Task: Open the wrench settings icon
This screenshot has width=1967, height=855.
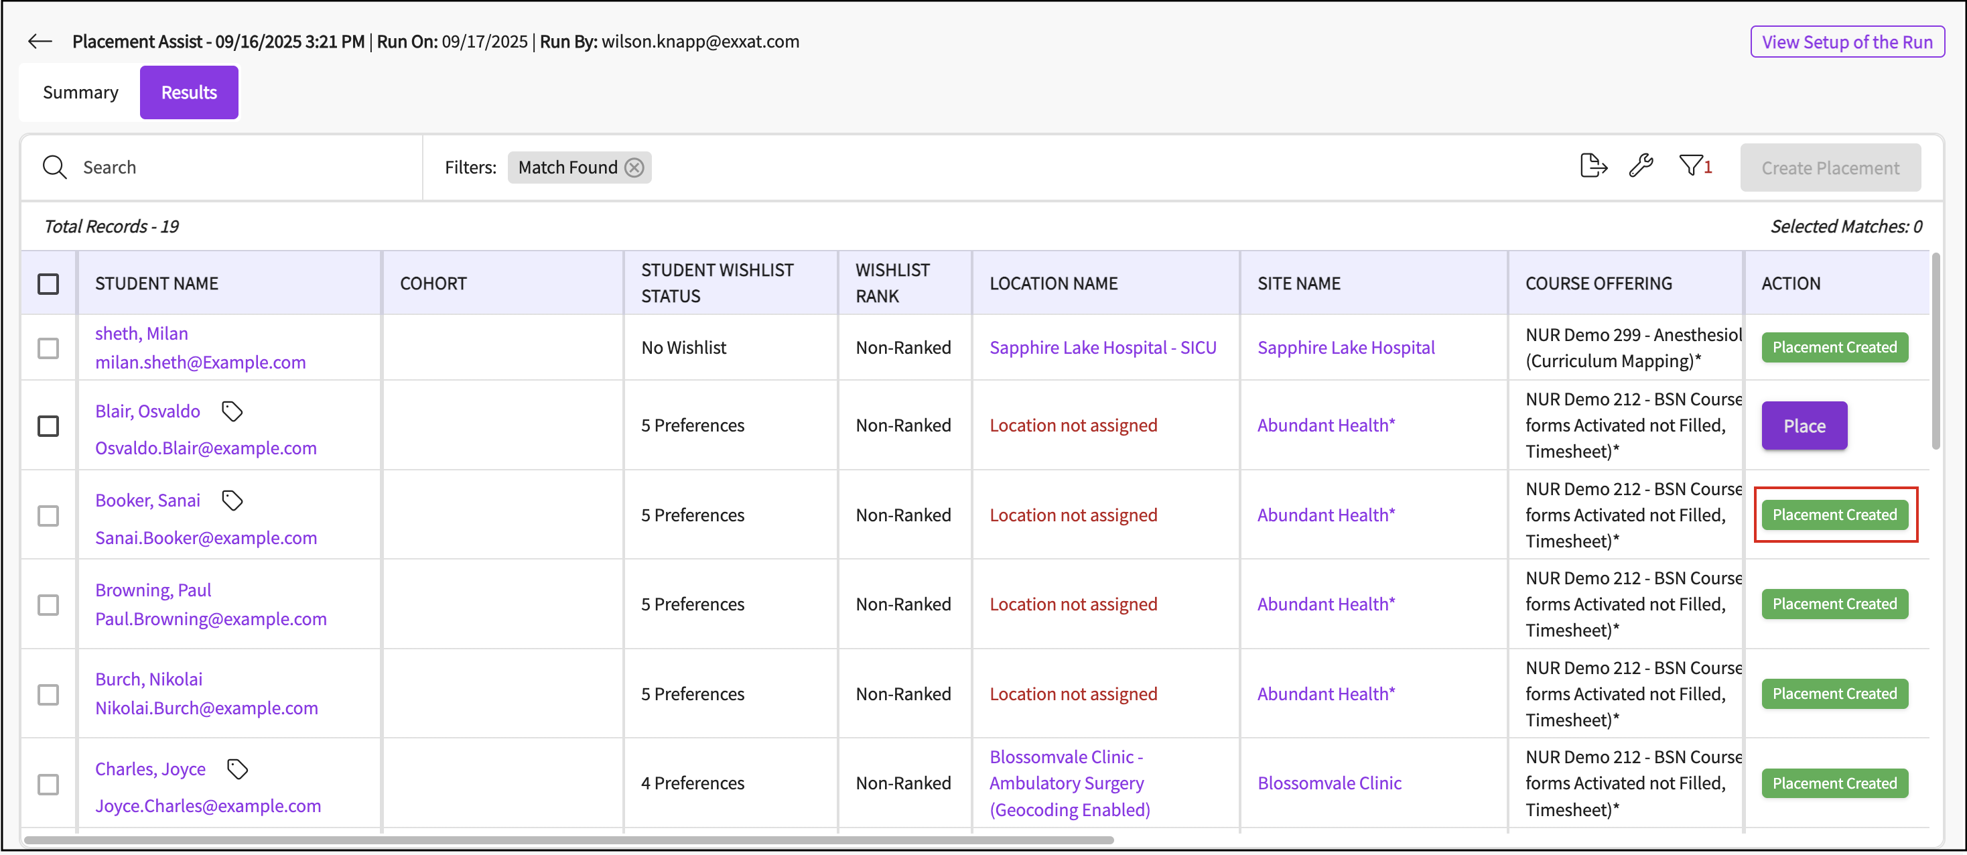Action: point(1641,166)
